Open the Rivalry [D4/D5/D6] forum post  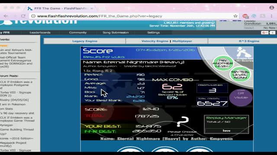[14, 100]
